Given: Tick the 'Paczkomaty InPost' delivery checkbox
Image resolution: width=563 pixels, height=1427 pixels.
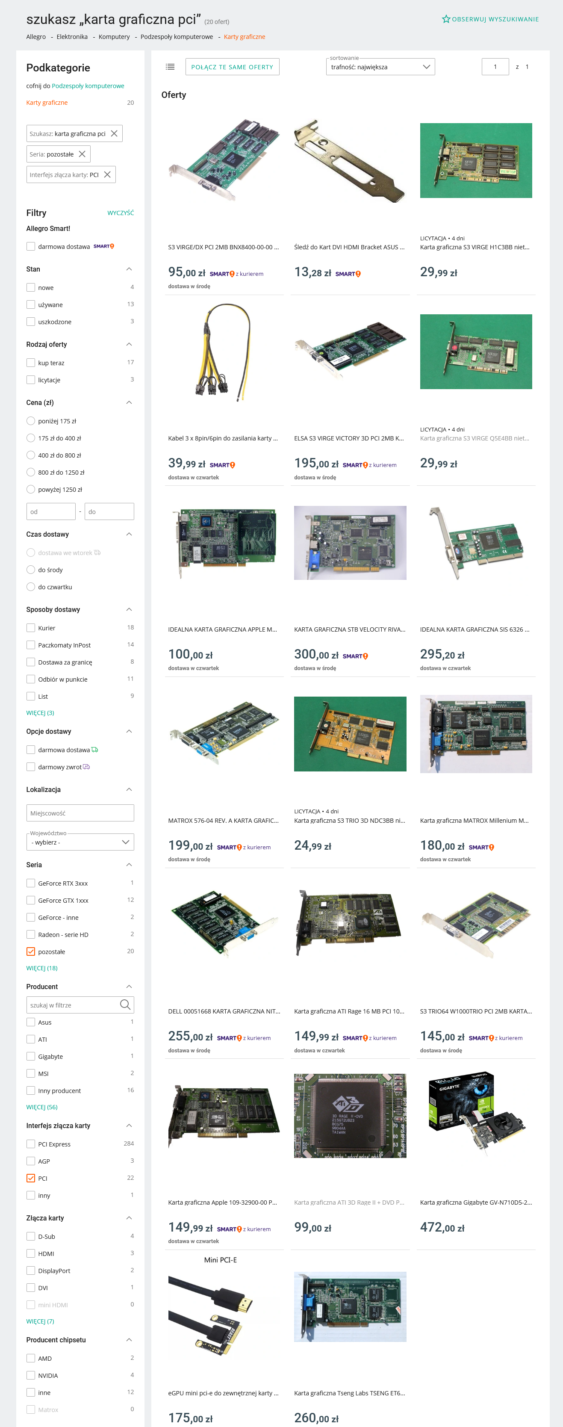Looking at the screenshot, I should [31, 645].
